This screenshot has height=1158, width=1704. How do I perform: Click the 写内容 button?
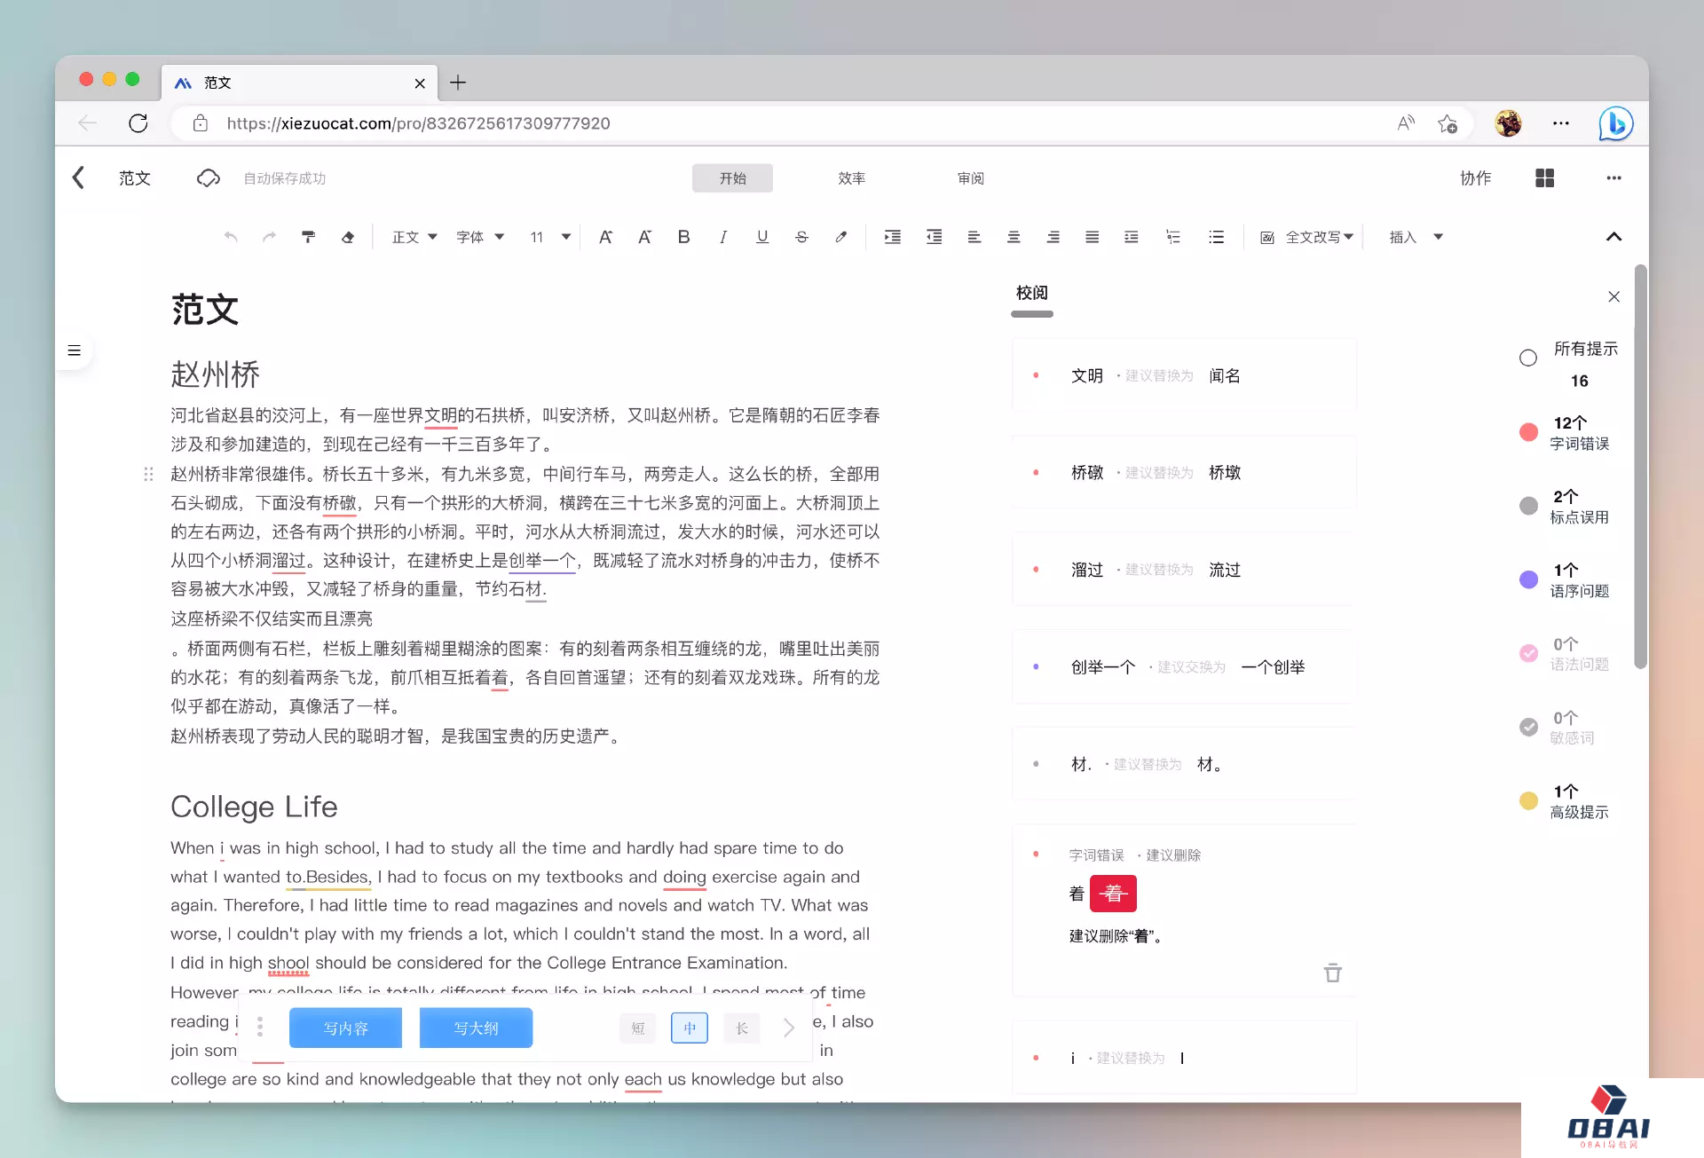pos(345,1028)
